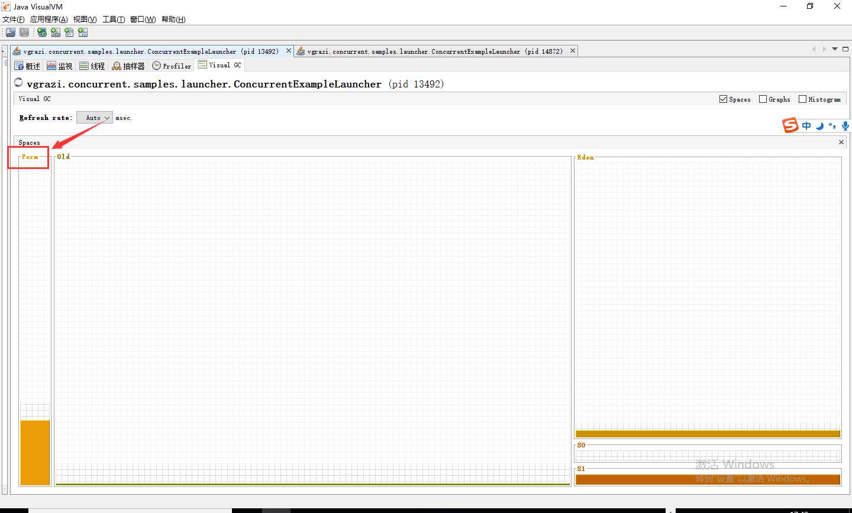Click the Perm space usage bar
Image resolution: width=852 pixels, height=513 pixels.
coord(35,453)
